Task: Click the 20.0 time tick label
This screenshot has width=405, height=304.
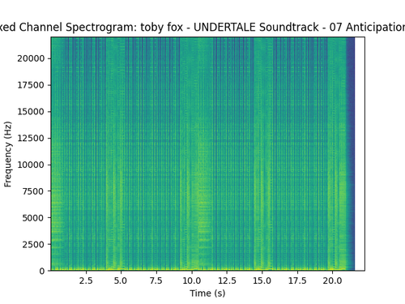Action: pyautogui.click(x=332, y=280)
